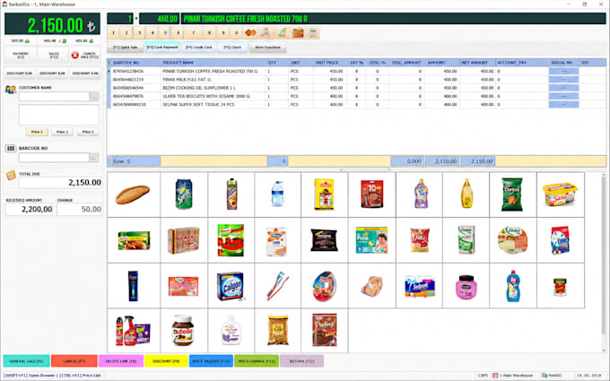Pick the Prima diapers product tile
Screen dimensions: 610x381
(372, 240)
